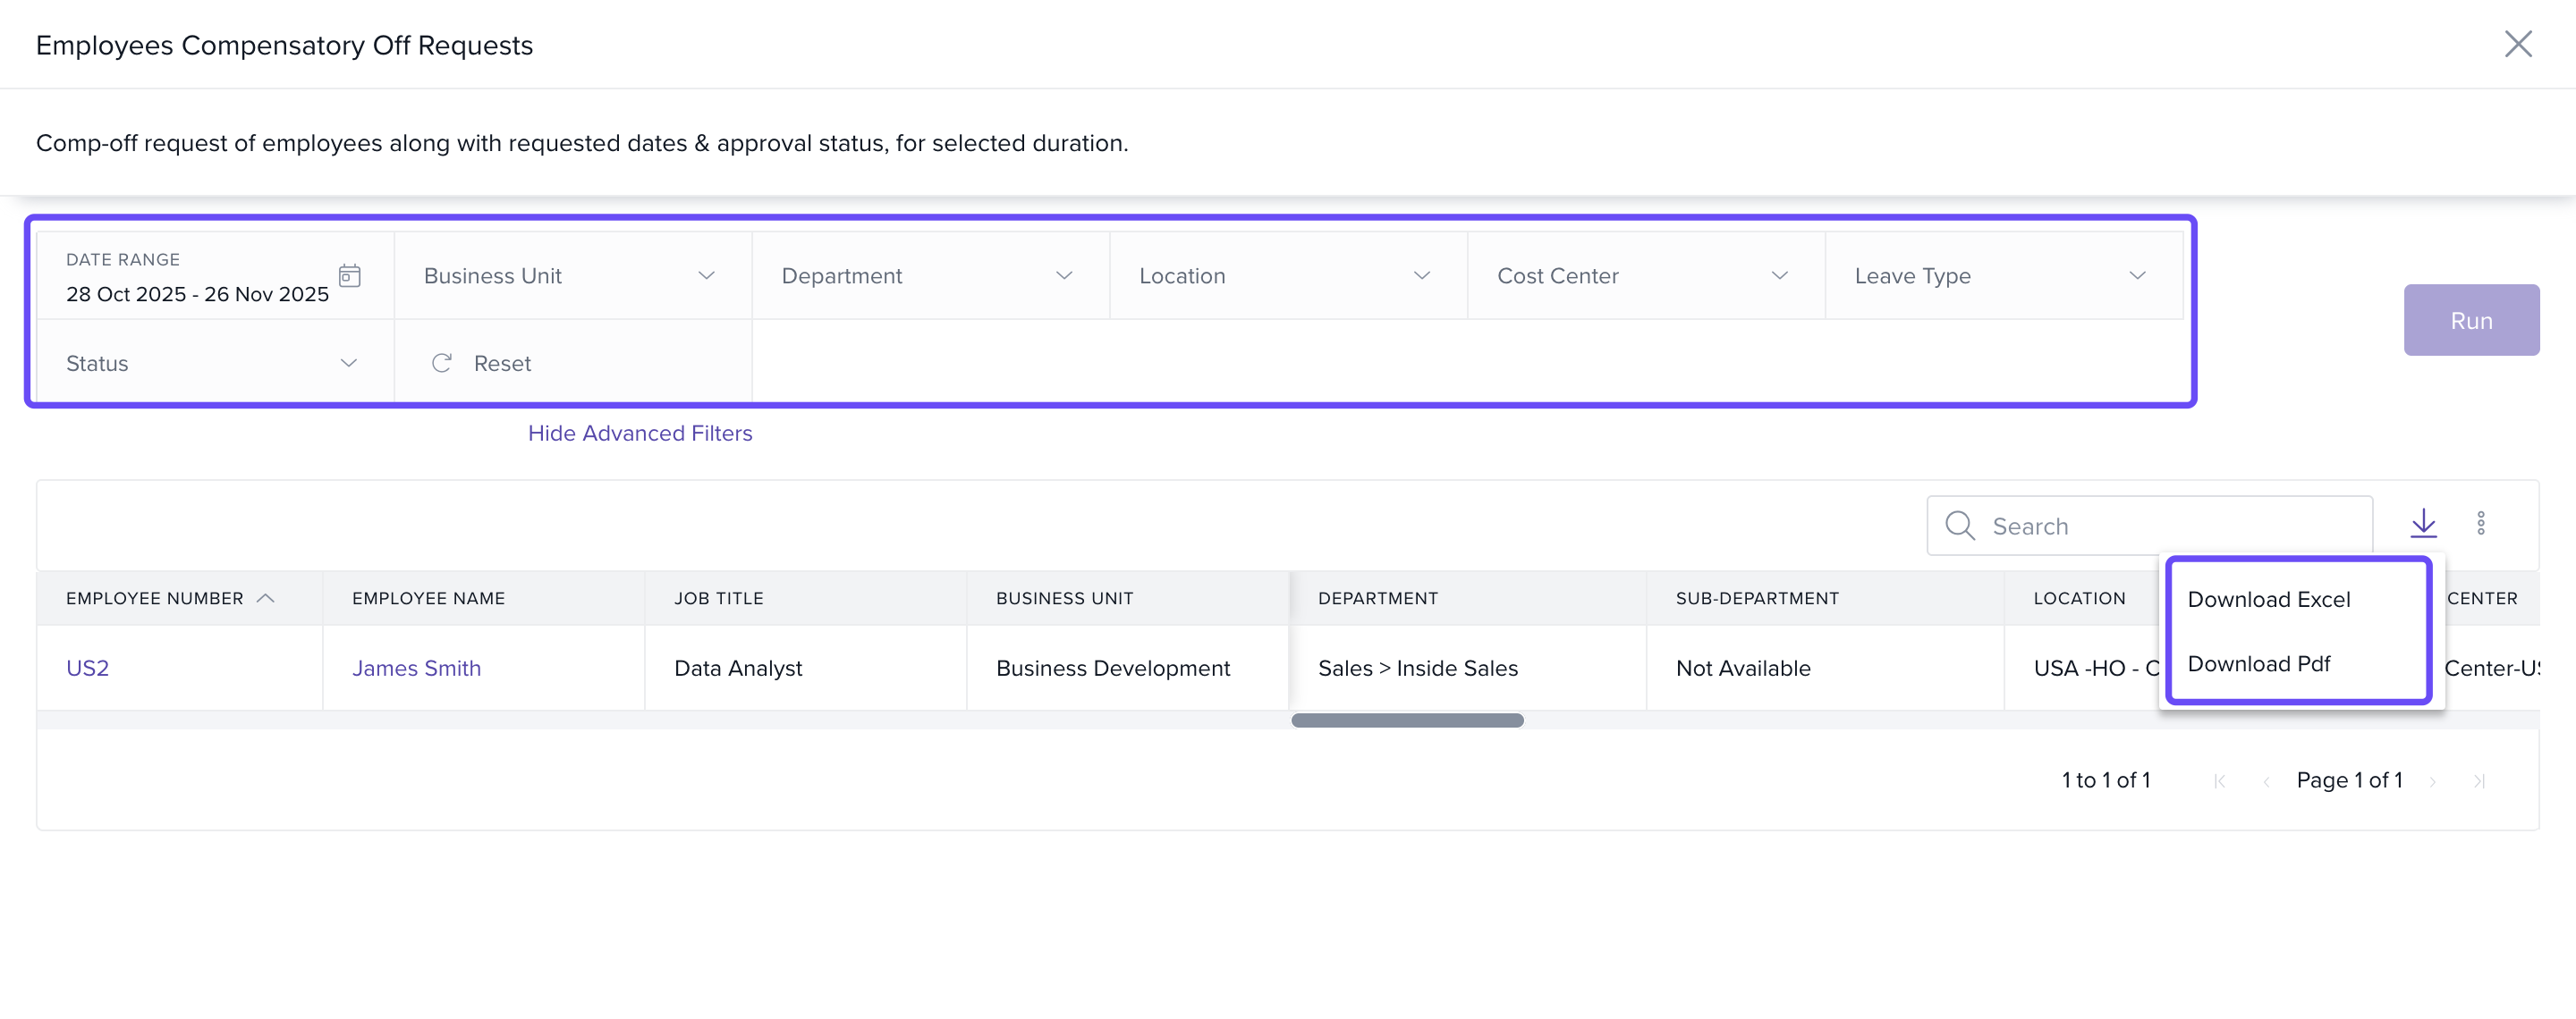Click the search magnifier icon

click(1959, 526)
